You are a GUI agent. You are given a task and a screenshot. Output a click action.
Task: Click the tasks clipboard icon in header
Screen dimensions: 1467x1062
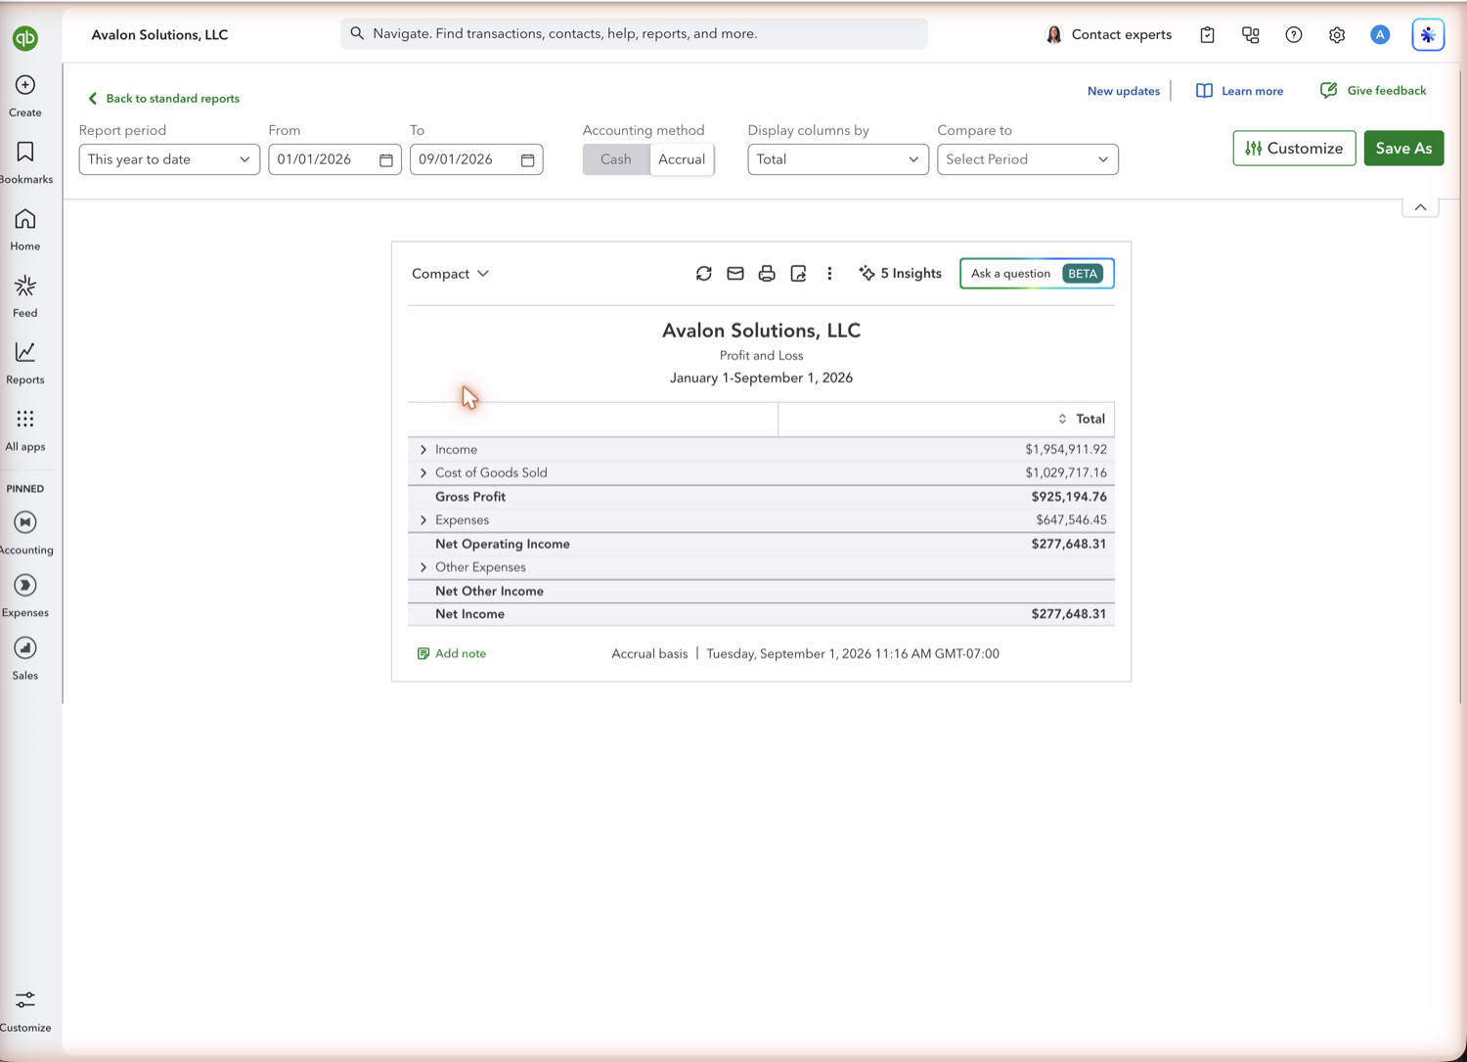click(x=1208, y=35)
